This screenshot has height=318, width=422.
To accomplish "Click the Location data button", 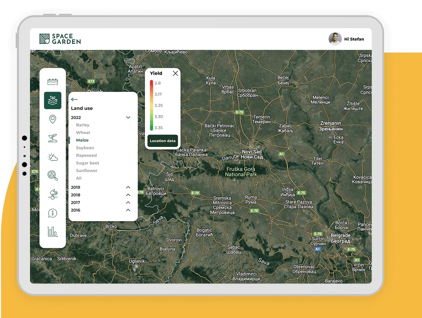I will click(163, 141).
